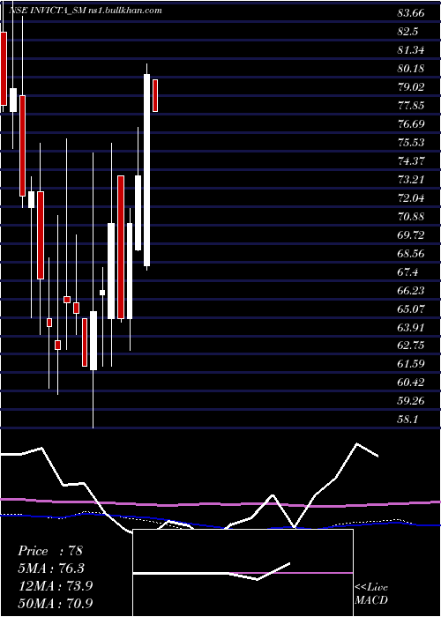Click the 73.21 price axis label
The height and width of the screenshot is (617, 441).
[411, 180]
